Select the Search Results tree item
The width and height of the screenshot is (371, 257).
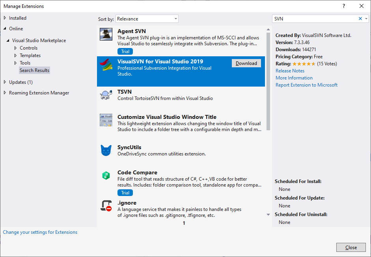(x=35, y=70)
